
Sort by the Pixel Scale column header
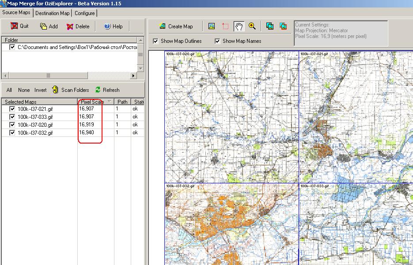pyautogui.click(x=92, y=102)
